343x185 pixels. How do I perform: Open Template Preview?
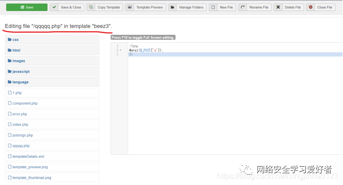coord(149,7)
